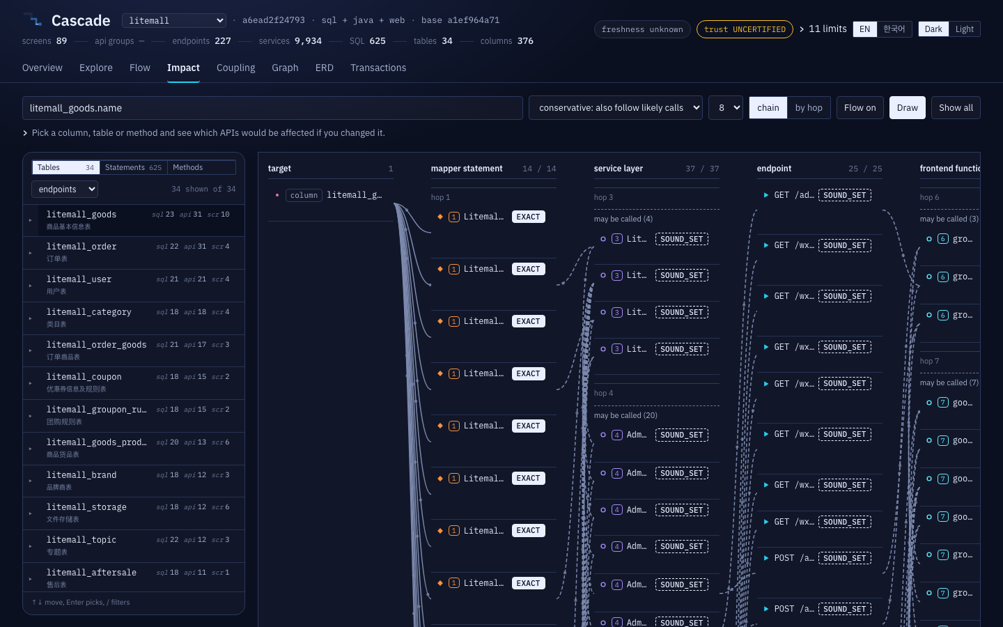The height and width of the screenshot is (627, 1003).
Task: Expand the litemall_category table row
Action: pos(30,318)
